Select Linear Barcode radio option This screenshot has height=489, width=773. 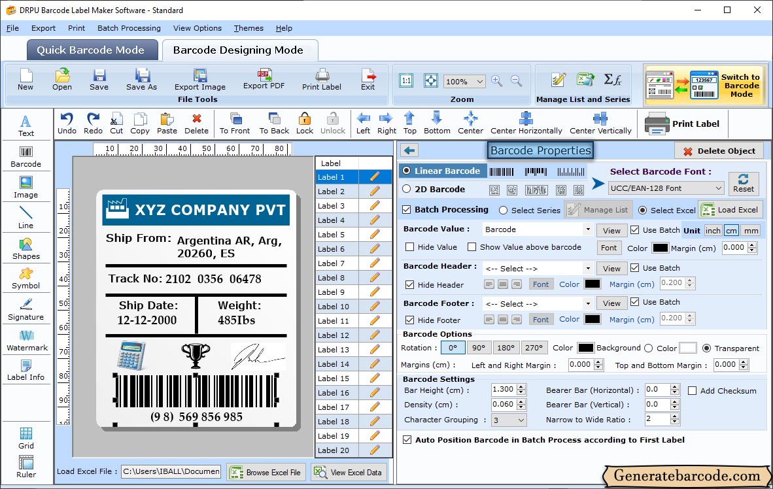click(x=406, y=171)
